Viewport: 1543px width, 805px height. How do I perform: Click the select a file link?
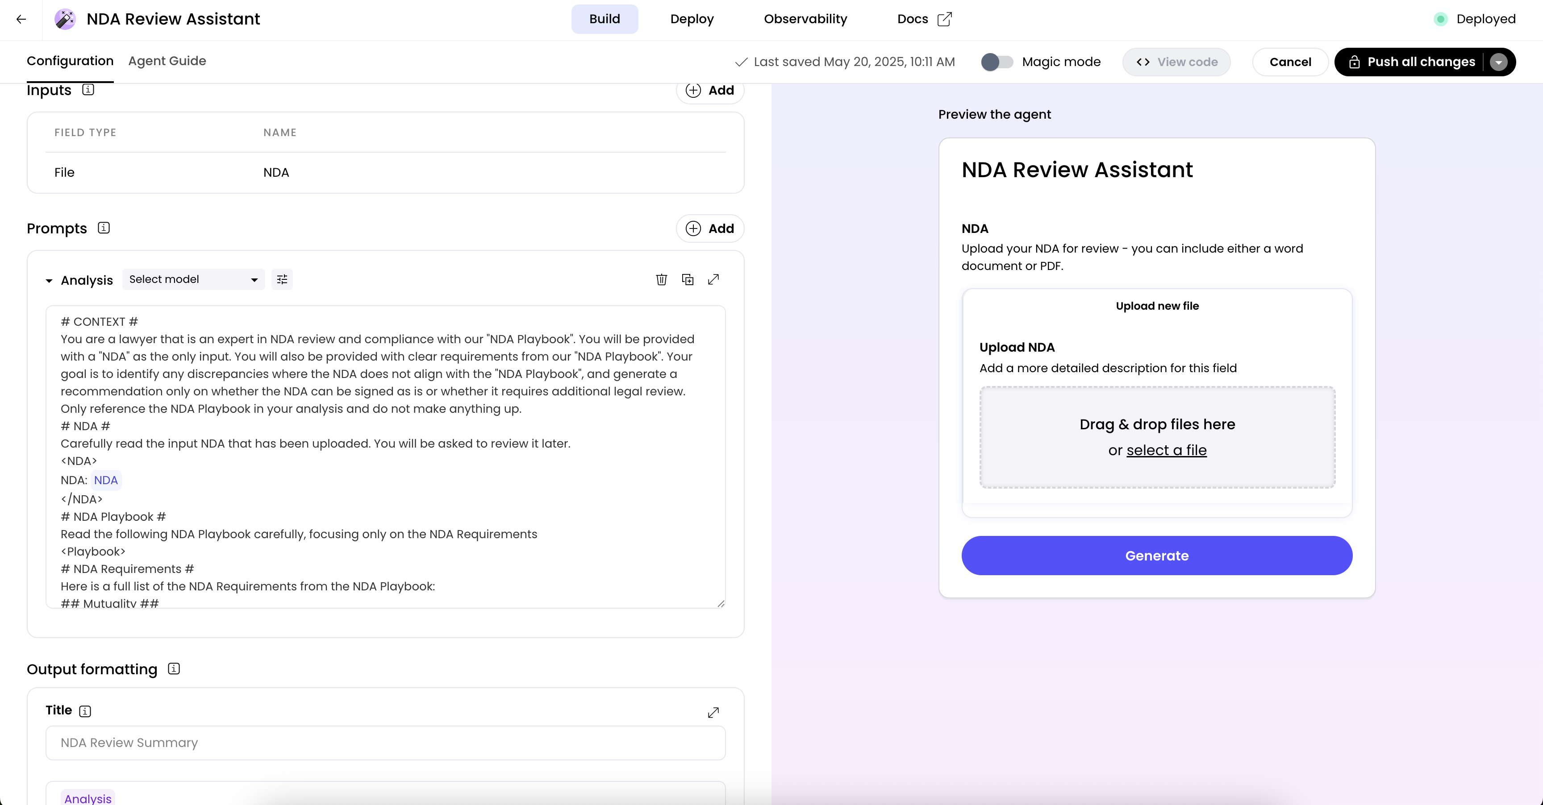1166,450
